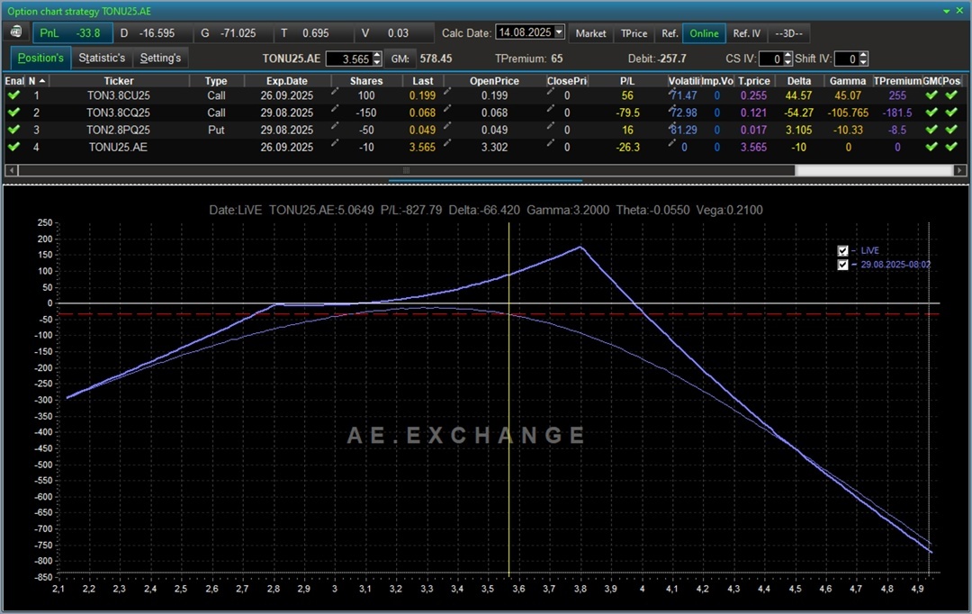Uncheck the LIVE legend checkbox
972x614 pixels.
(842, 250)
